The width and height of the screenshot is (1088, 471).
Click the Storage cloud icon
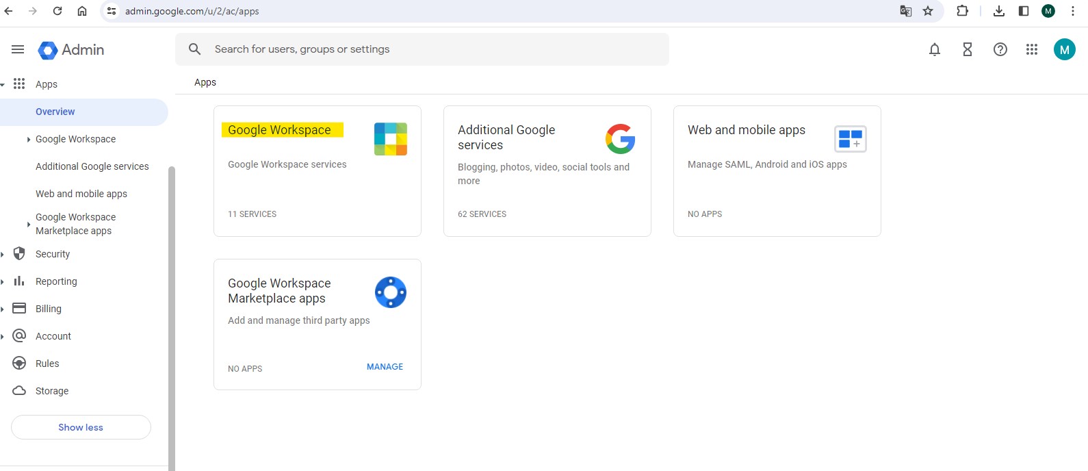pos(19,390)
